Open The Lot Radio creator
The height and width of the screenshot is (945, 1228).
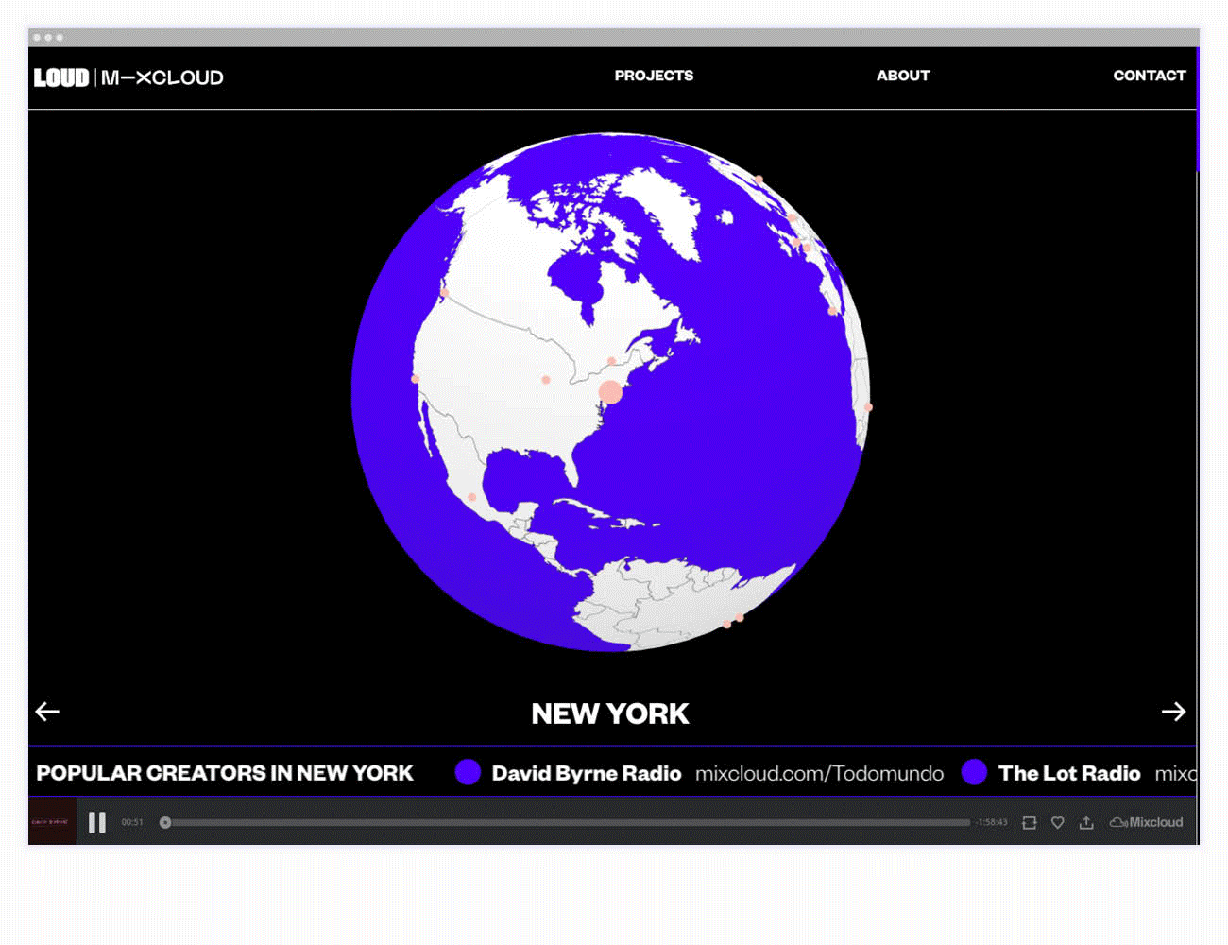(1069, 773)
